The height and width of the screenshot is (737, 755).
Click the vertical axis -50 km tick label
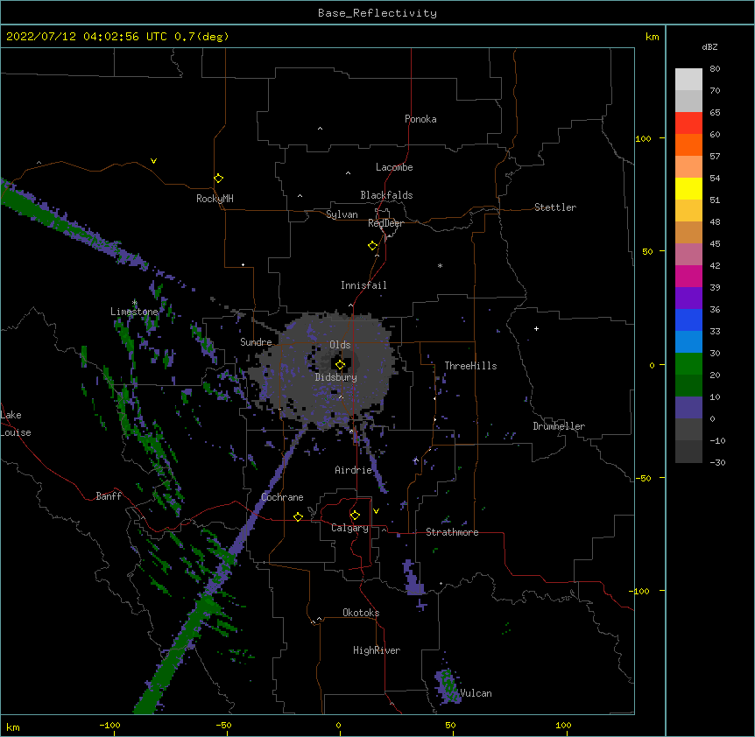click(643, 478)
